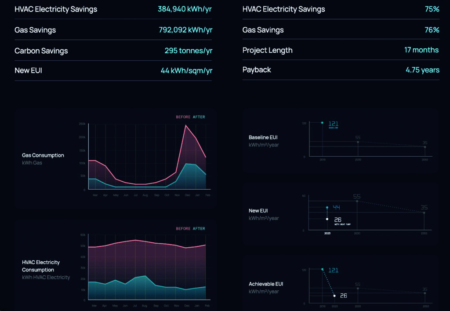
Task: Select the white 26 dot in Achievable EUI chart
Action: (x=334, y=296)
